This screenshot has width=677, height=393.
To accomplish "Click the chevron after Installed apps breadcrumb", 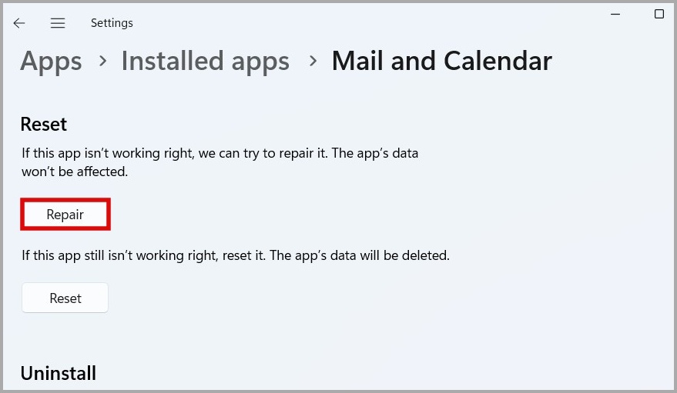I will coord(312,61).
